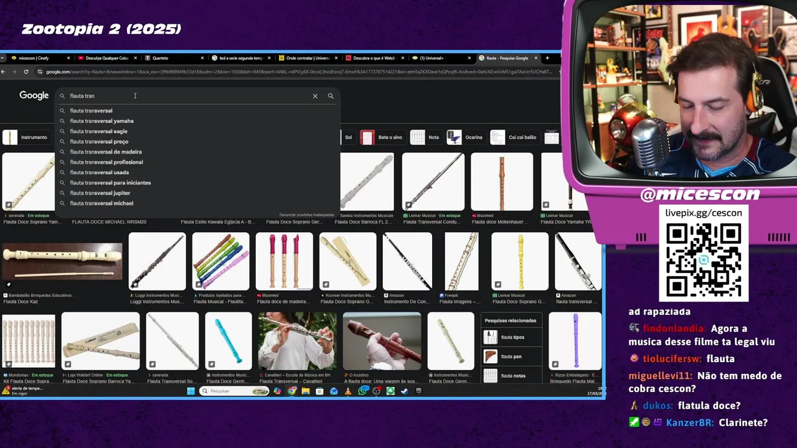
Task: Clear the Google search box text
Action: (x=315, y=96)
